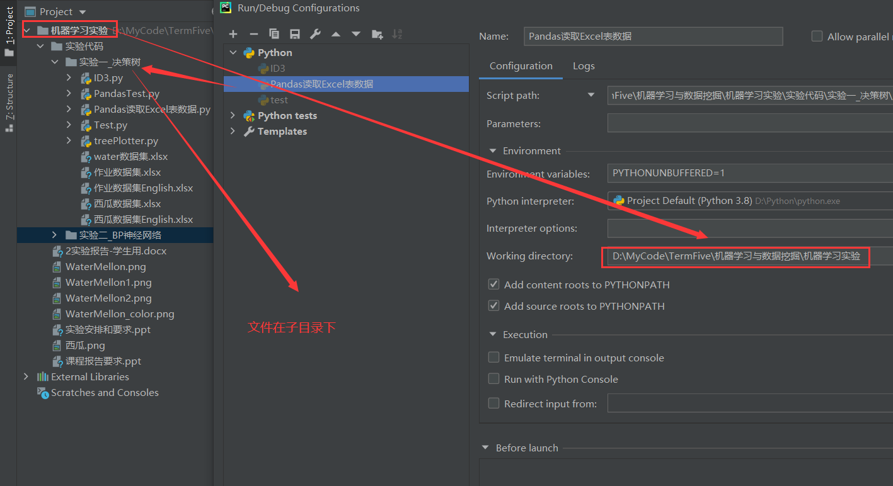The height and width of the screenshot is (486, 893).
Task: Select WaterMellon1.png in the project tree
Action: [108, 283]
